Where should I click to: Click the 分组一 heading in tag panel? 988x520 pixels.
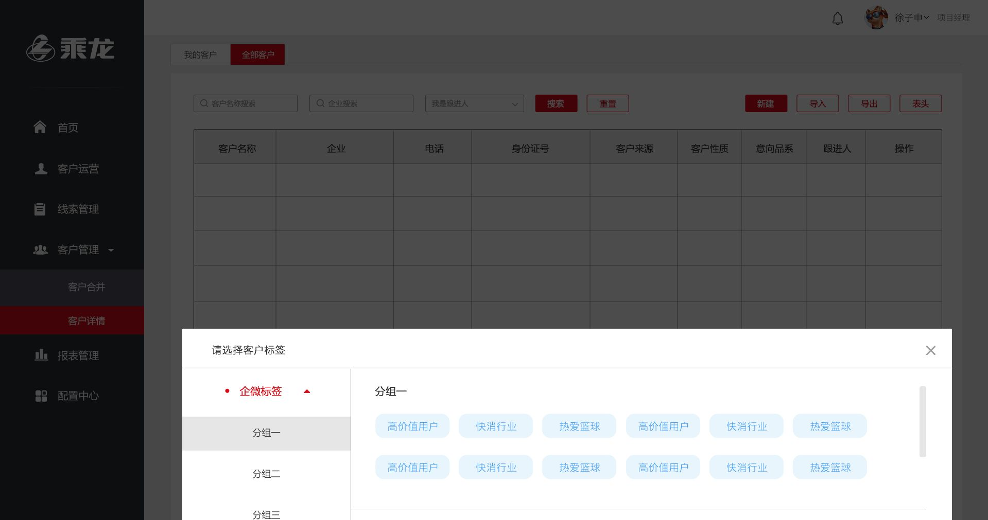(391, 391)
